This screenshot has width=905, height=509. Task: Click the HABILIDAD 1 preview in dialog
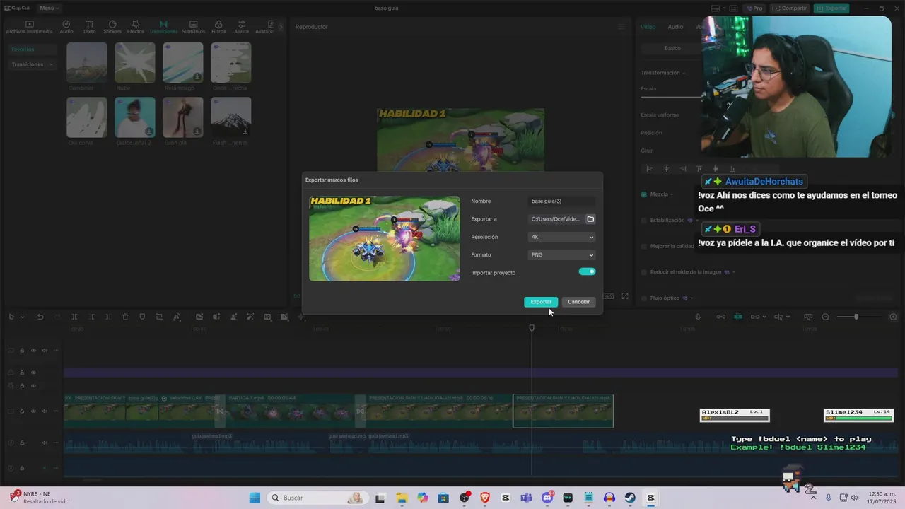[x=385, y=238]
